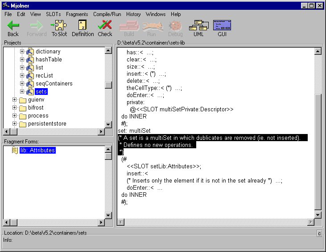Click the lib: Attributes fragment icon
326x252 pixels.
15,150
